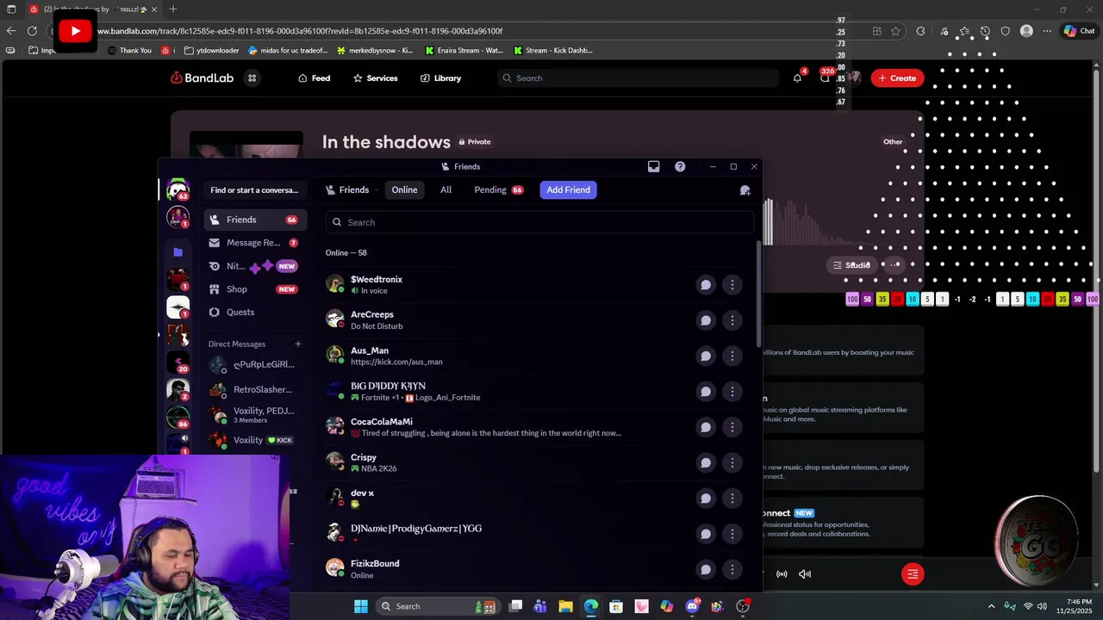The image size is (1103, 620).
Task: Open Microsoft Edge in taskbar
Action: (x=590, y=606)
